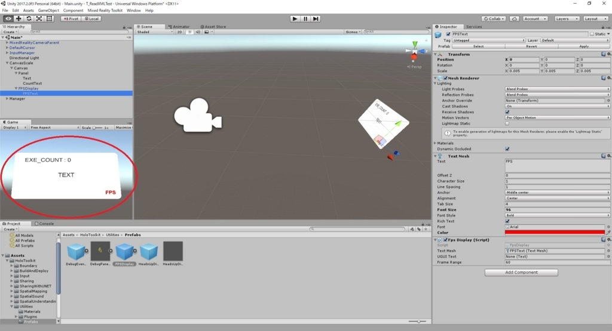The image size is (612, 331).
Task: Select the Rotate tool
Action: (x=29, y=18)
